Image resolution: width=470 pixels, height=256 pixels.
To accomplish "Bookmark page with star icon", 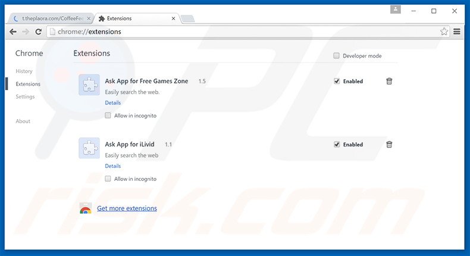I will click(x=444, y=32).
